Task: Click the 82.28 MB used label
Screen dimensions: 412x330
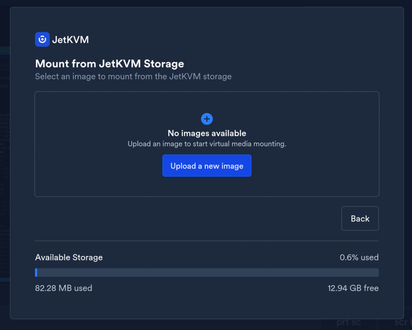Action: point(64,288)
